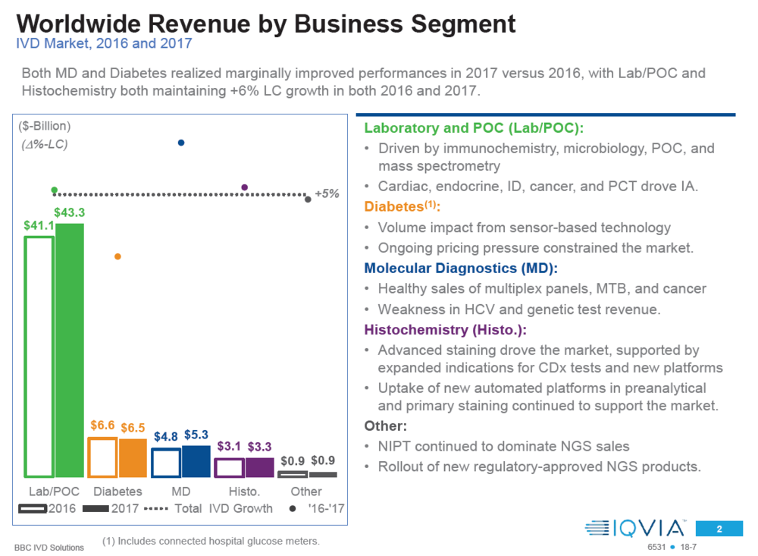Click the slide title 'Worldwide Revenue by Business Segment'

266,24
